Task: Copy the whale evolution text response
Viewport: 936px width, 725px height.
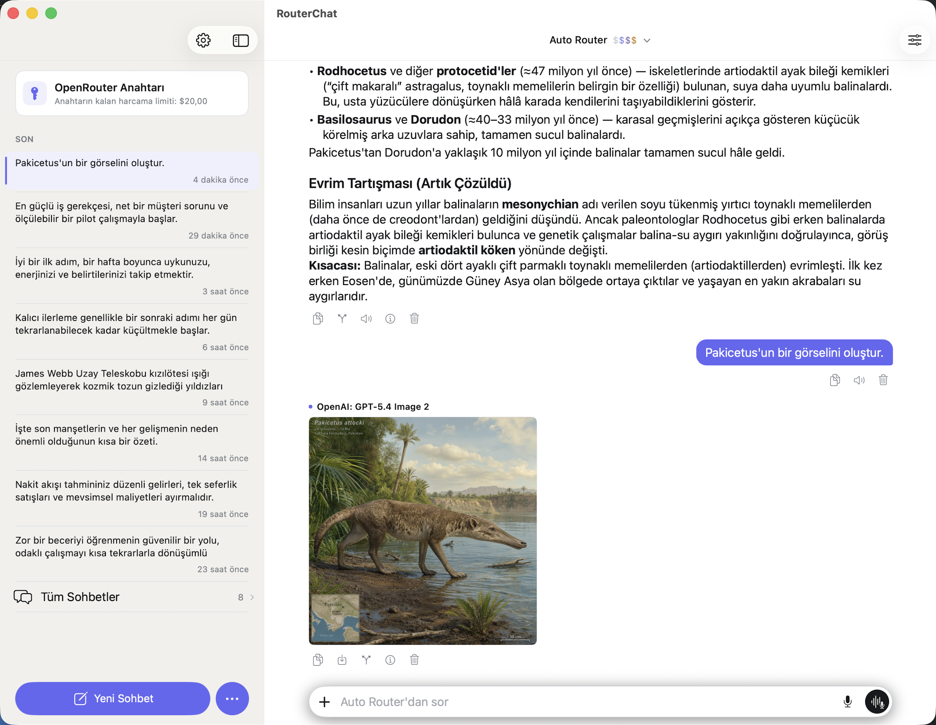Action: click(318, 318)
